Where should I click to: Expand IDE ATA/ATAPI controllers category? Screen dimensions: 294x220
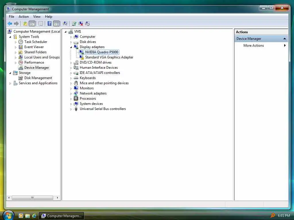[x=71, y=73]
